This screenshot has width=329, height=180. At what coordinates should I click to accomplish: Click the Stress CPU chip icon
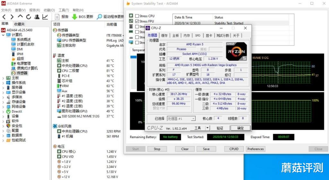(131, 16)
